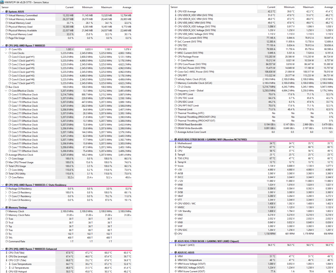Click the clock icon beside Bus Clock
The width and height of the screenshot is (336, 273).
(x=7, y=87)
